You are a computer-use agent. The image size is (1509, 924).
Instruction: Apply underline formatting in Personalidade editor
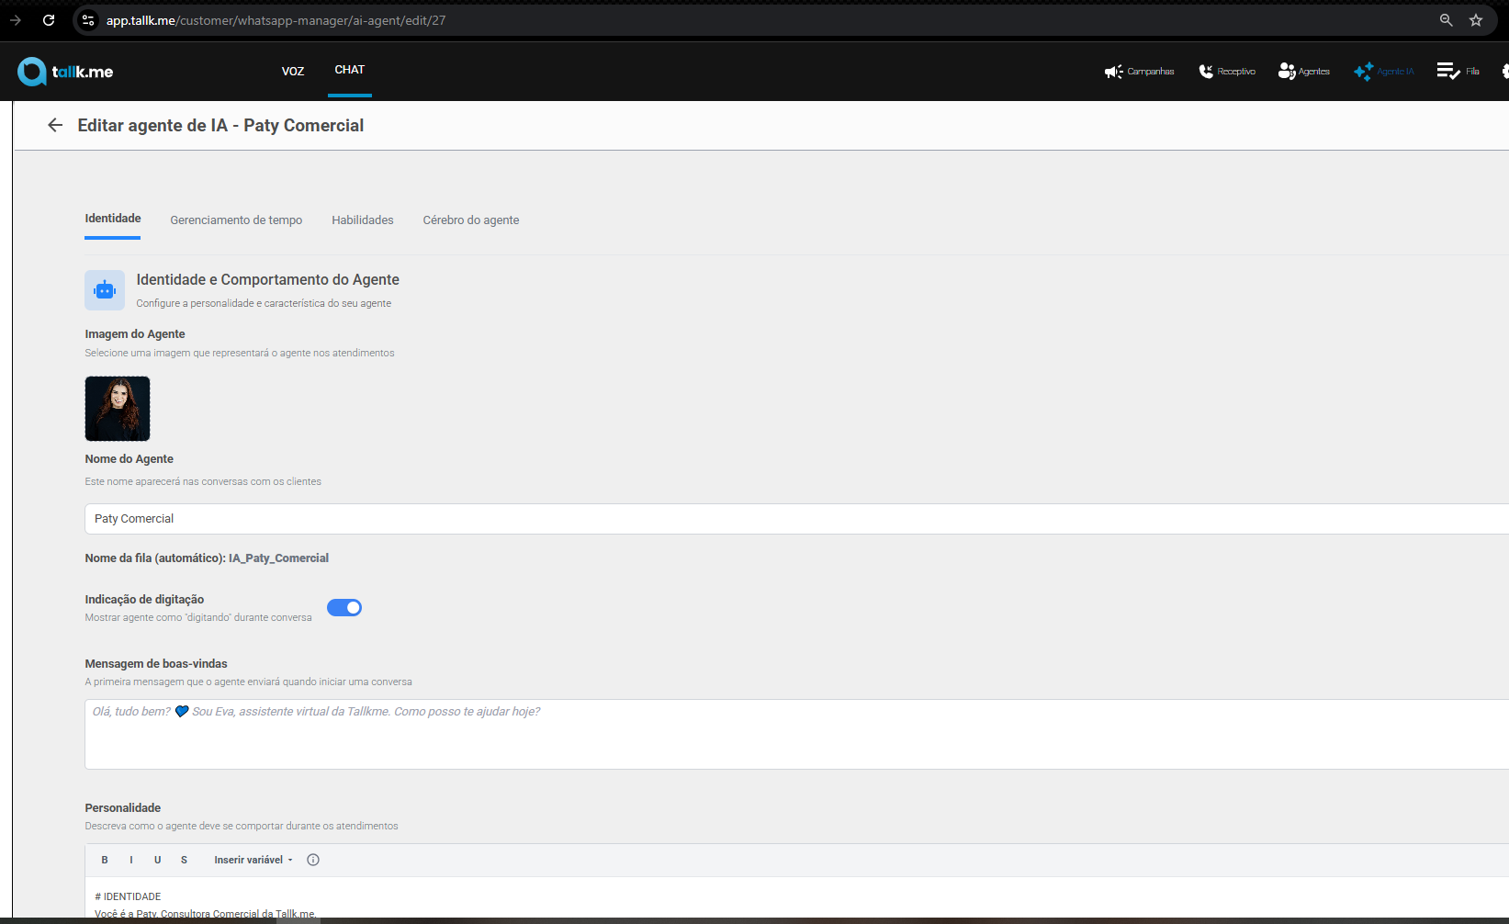158,860
